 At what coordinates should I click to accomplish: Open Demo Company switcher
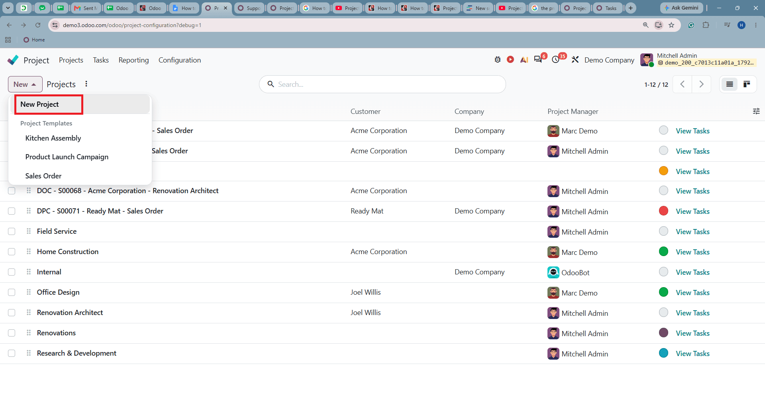point(609,60)
